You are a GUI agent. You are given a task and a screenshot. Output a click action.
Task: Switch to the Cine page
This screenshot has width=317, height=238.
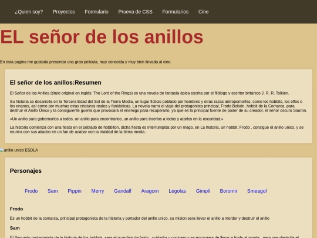click(203, 12)
